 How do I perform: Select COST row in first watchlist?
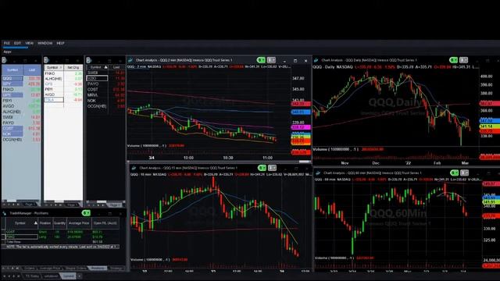click(21, 128)
